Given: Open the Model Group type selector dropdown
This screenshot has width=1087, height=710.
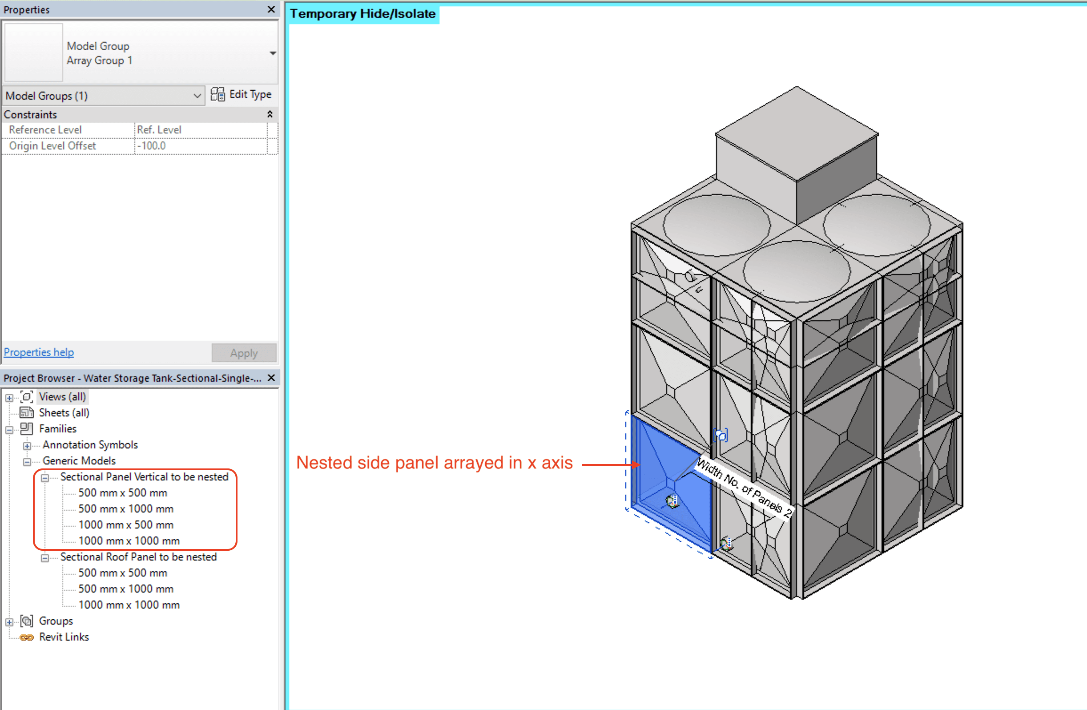Looking at the screenshot, I should 273,53.
